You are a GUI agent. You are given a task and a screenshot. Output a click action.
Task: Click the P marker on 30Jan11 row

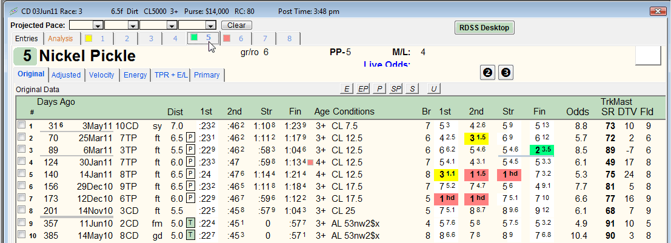191,162
